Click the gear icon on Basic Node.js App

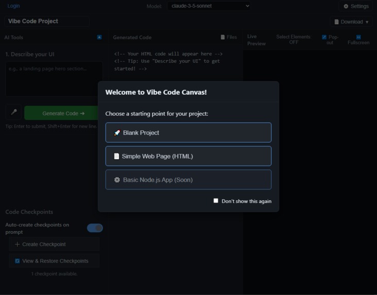(117, 180)
